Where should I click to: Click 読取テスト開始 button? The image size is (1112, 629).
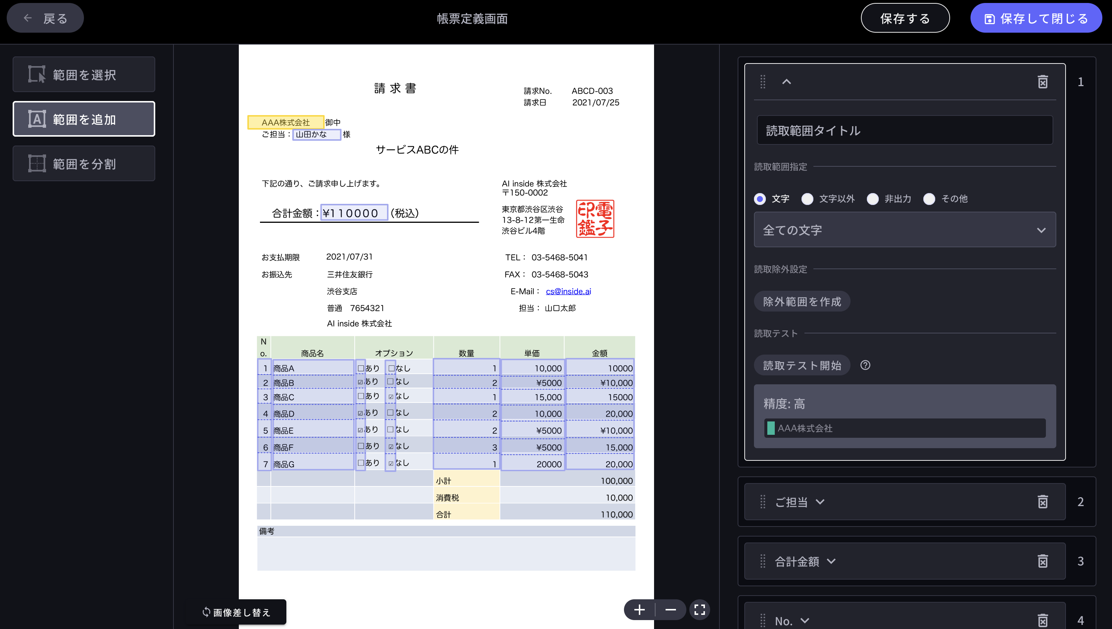[802, 365]
